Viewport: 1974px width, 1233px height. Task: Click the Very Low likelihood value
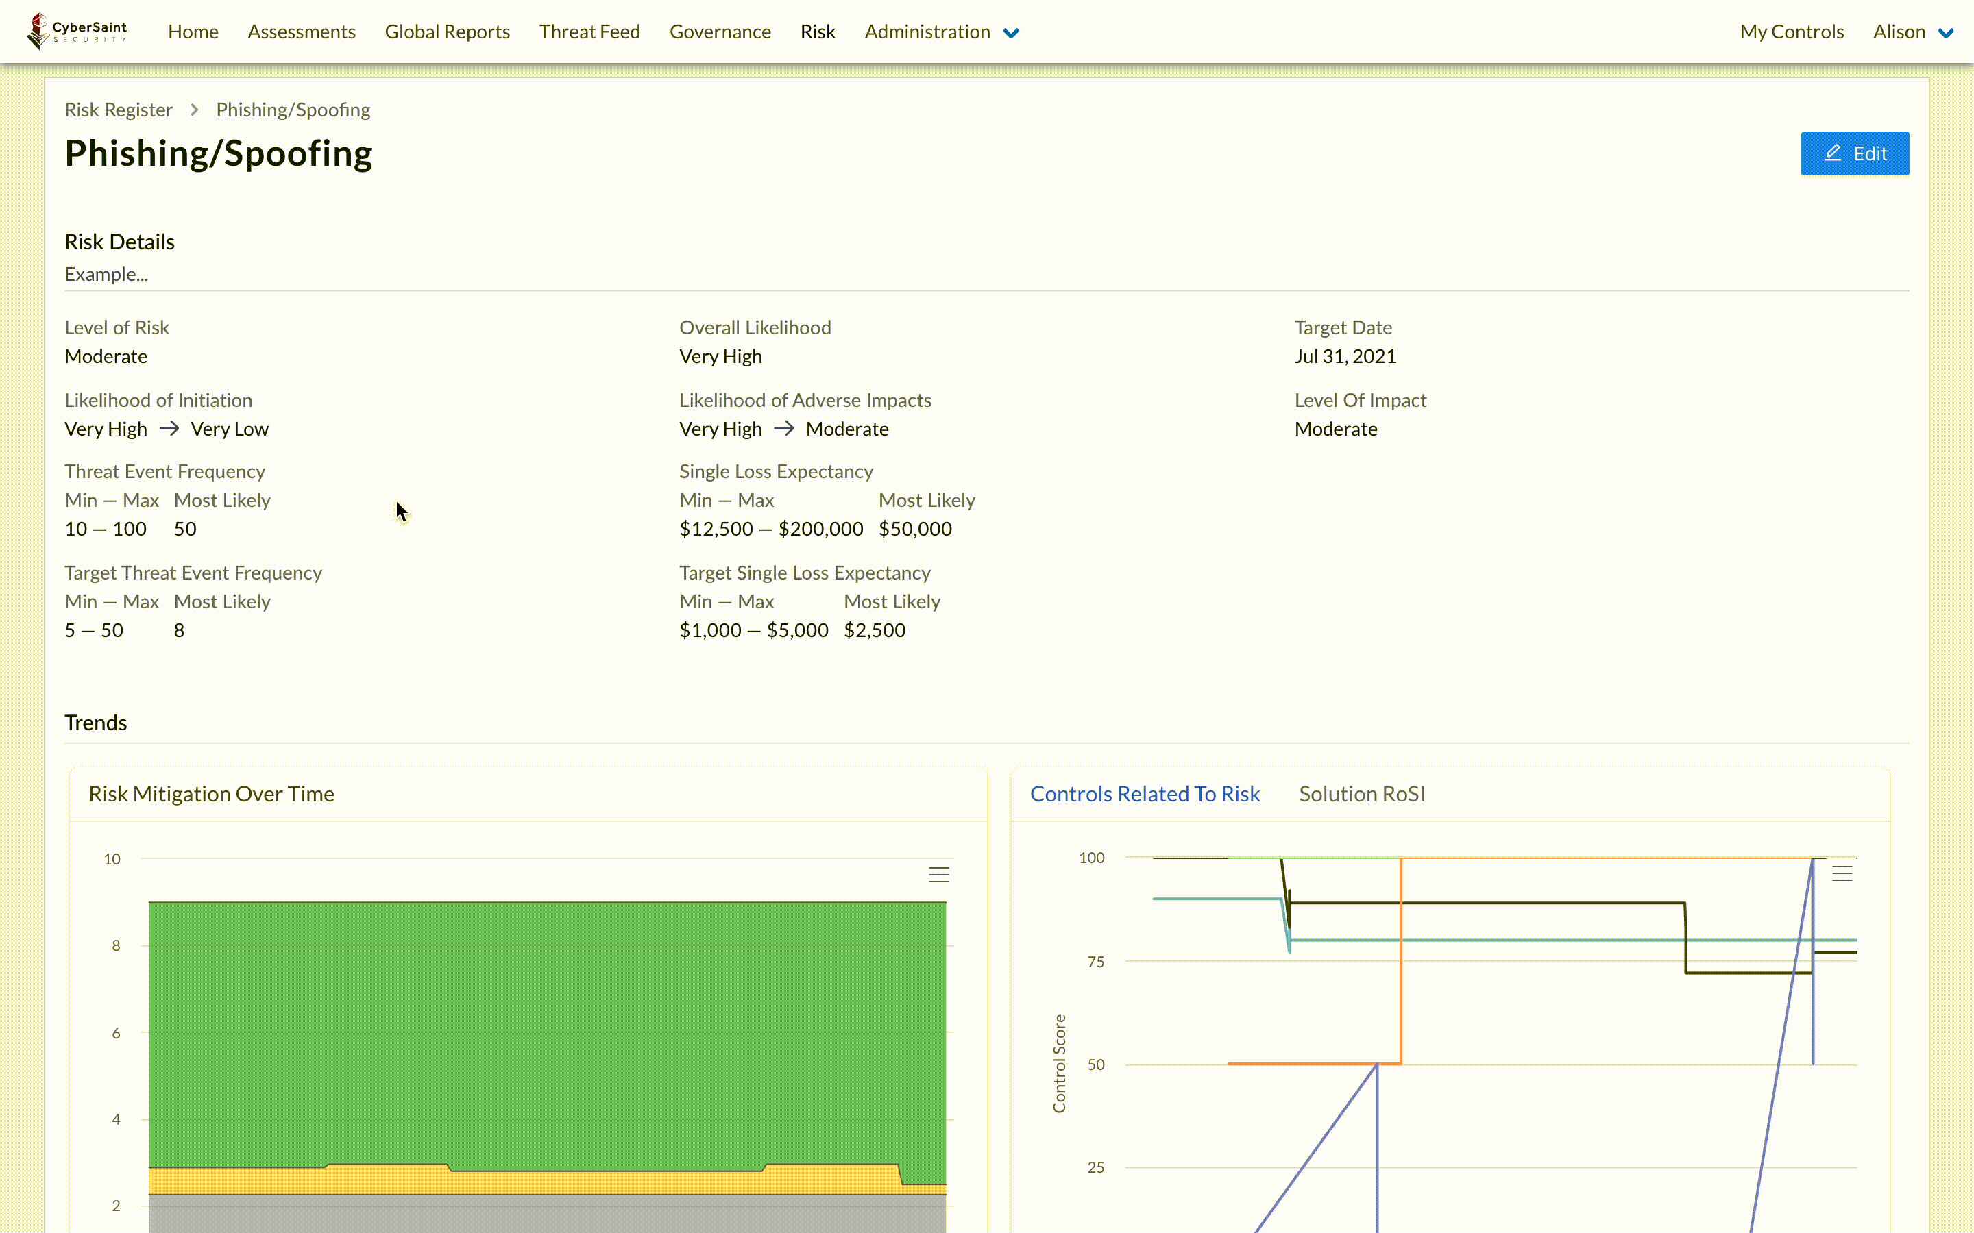[x=229, y=429]
